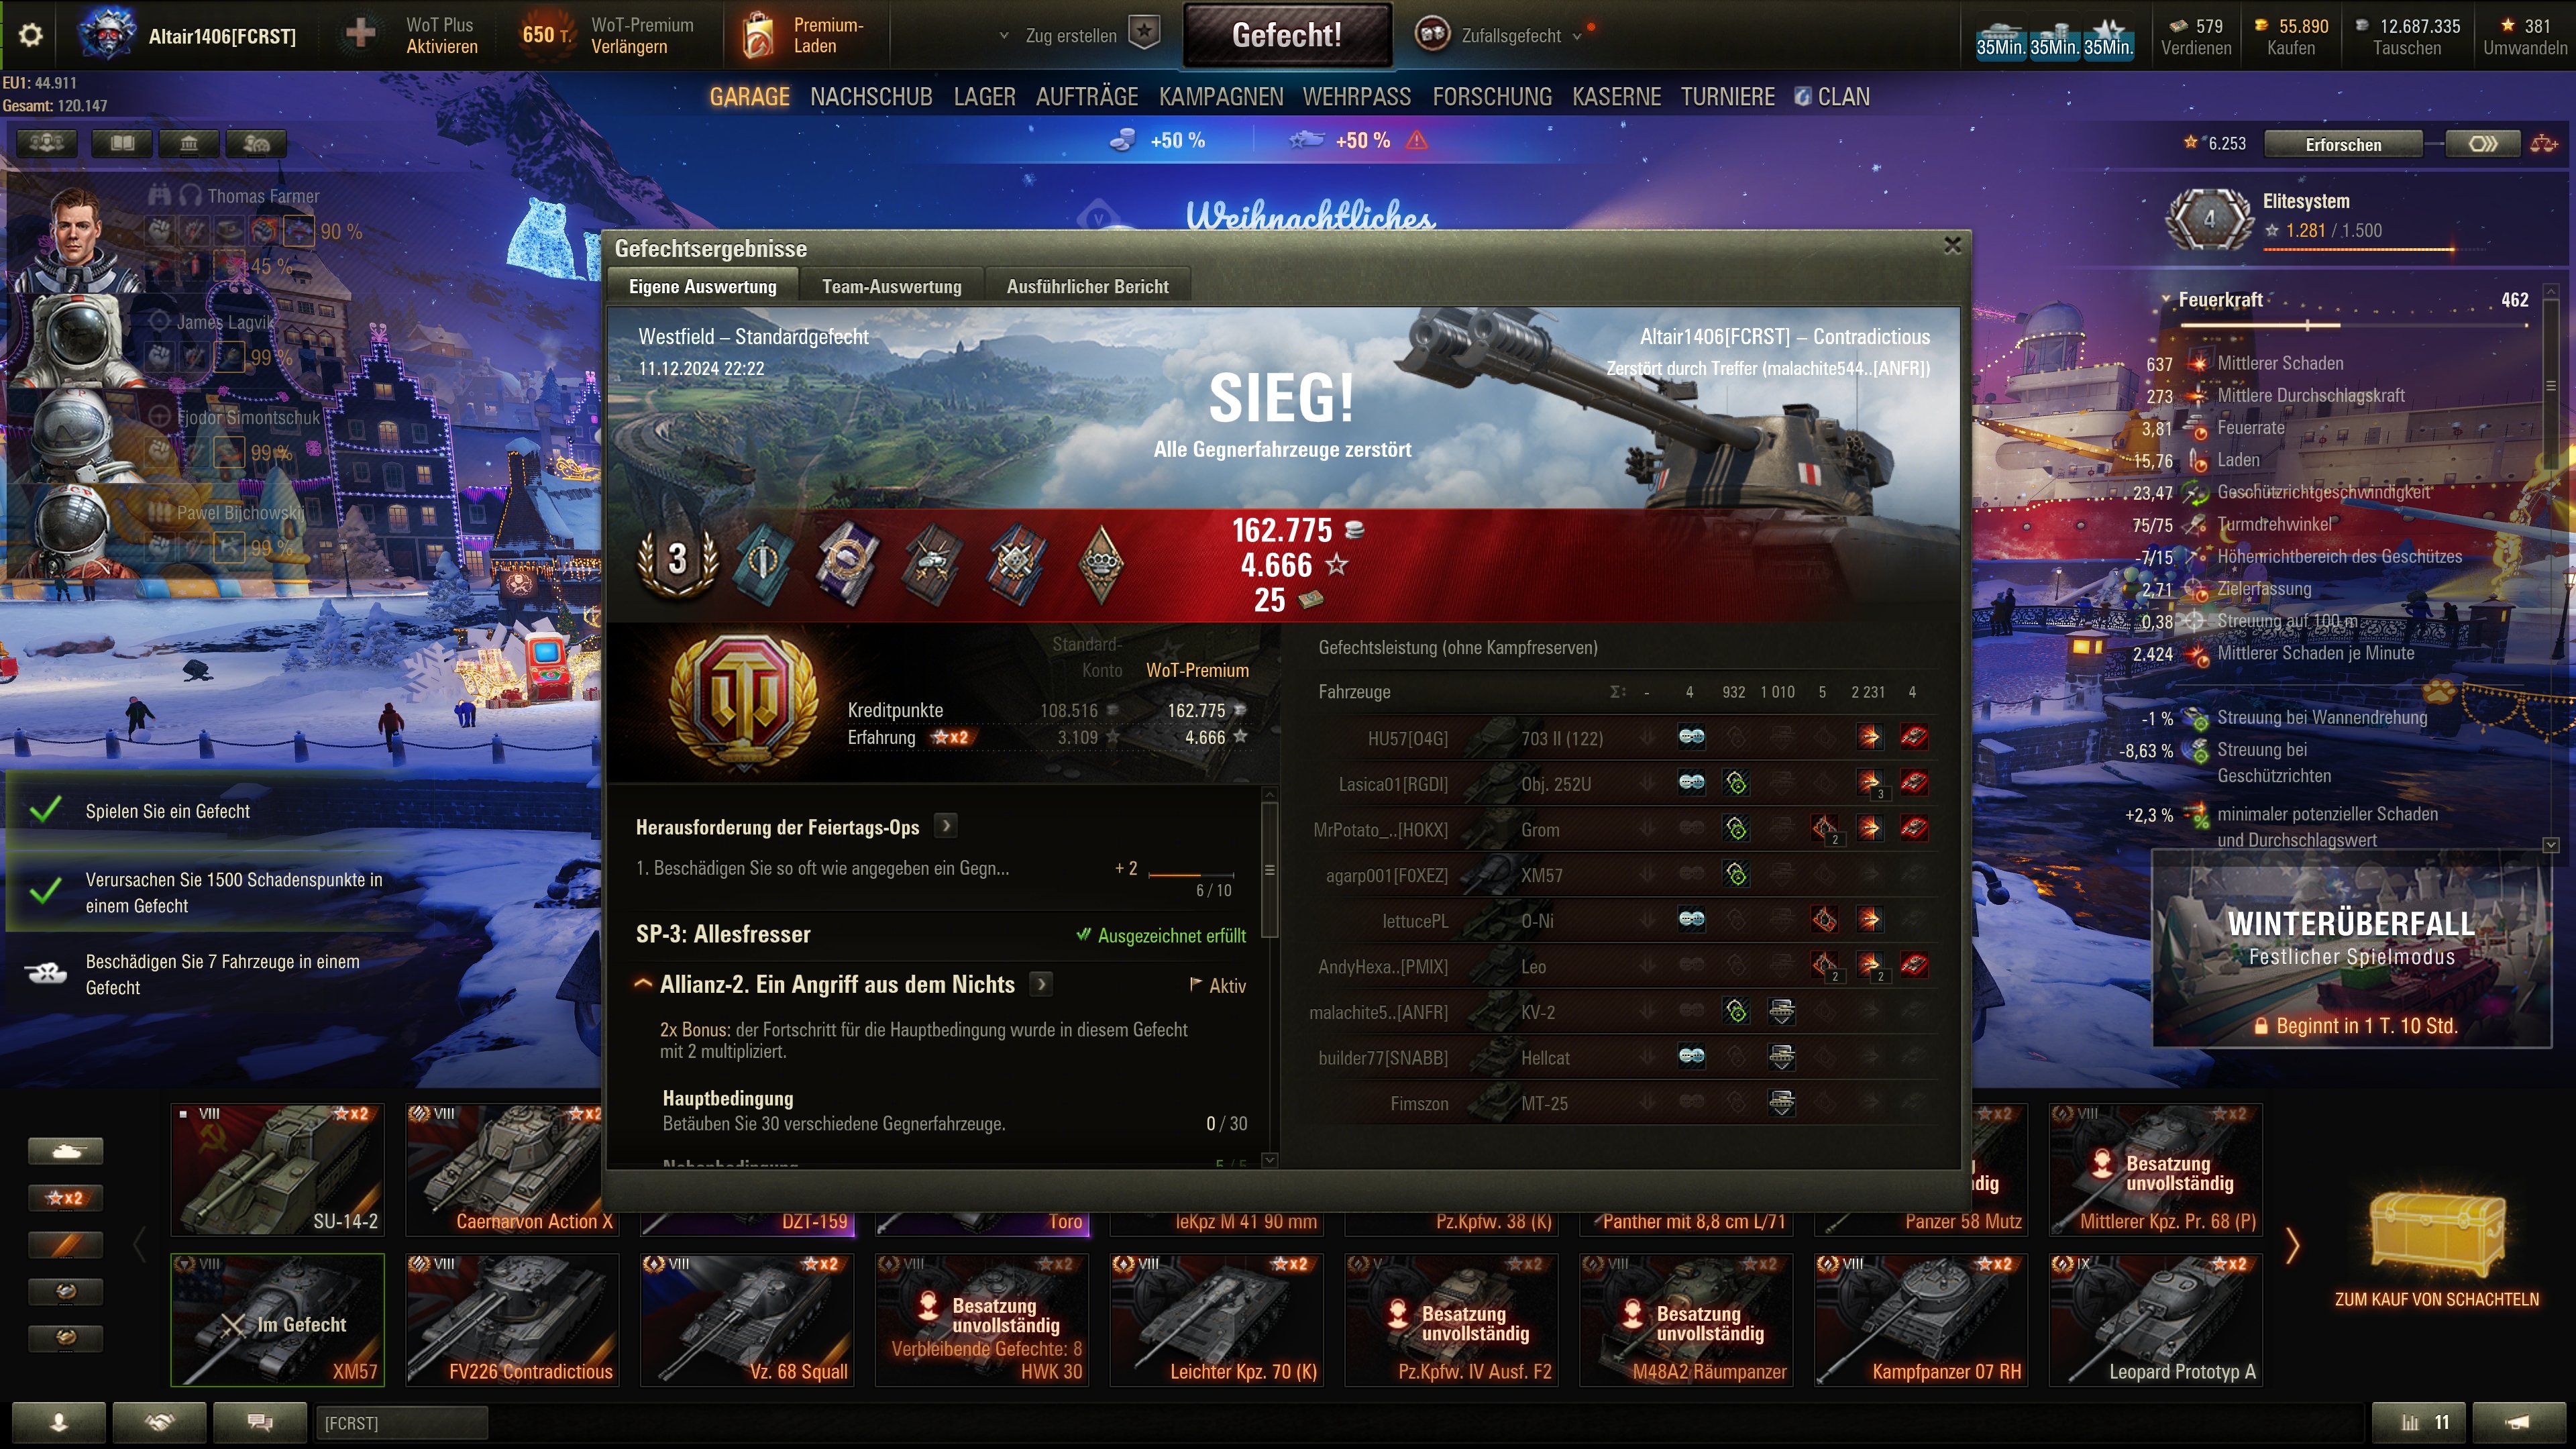Switch to the Team-Auswertung tab
2576x1449 pixels.
(x=891, y=286)
